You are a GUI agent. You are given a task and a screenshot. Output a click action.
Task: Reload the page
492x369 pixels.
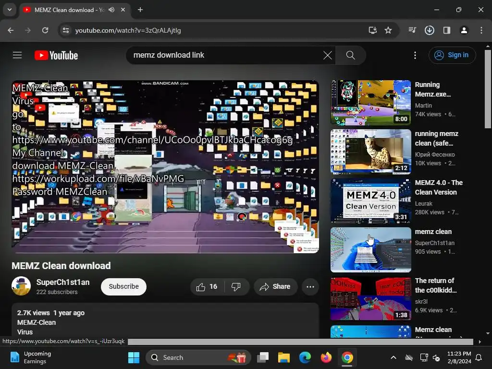tap(45, 30)
